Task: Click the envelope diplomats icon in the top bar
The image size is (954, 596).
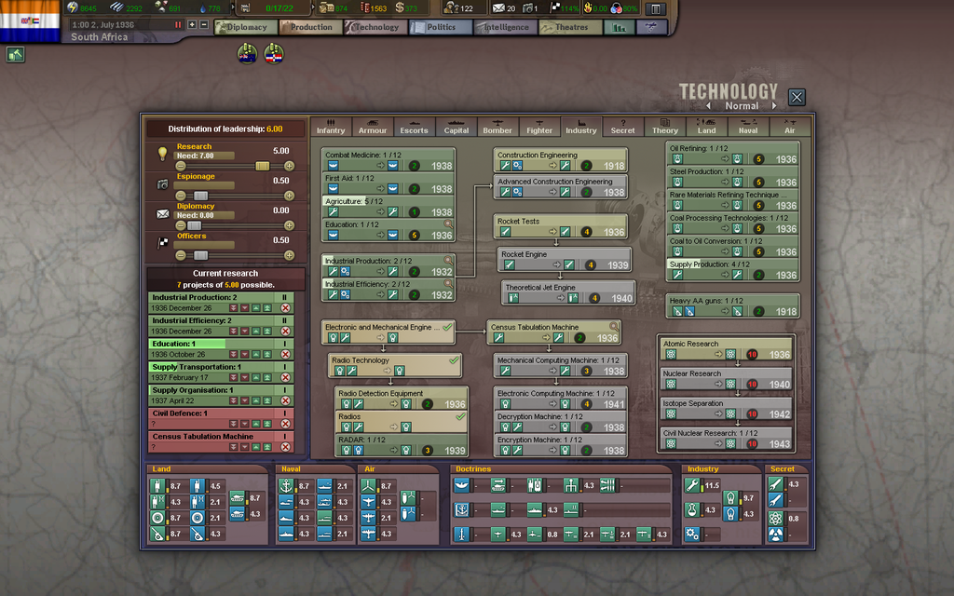Action: [498, 7]
